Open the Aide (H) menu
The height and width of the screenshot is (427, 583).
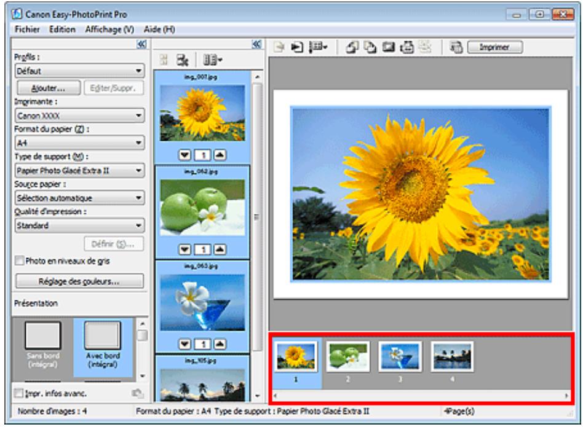click(159, 29)
